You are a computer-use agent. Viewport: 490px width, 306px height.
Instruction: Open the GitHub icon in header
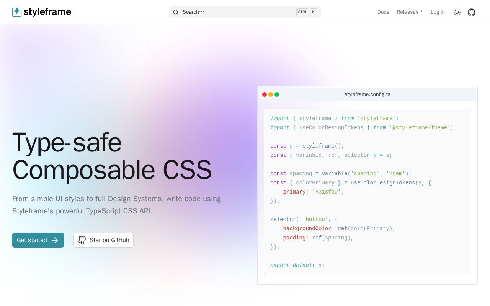click(x=472, y=12)
